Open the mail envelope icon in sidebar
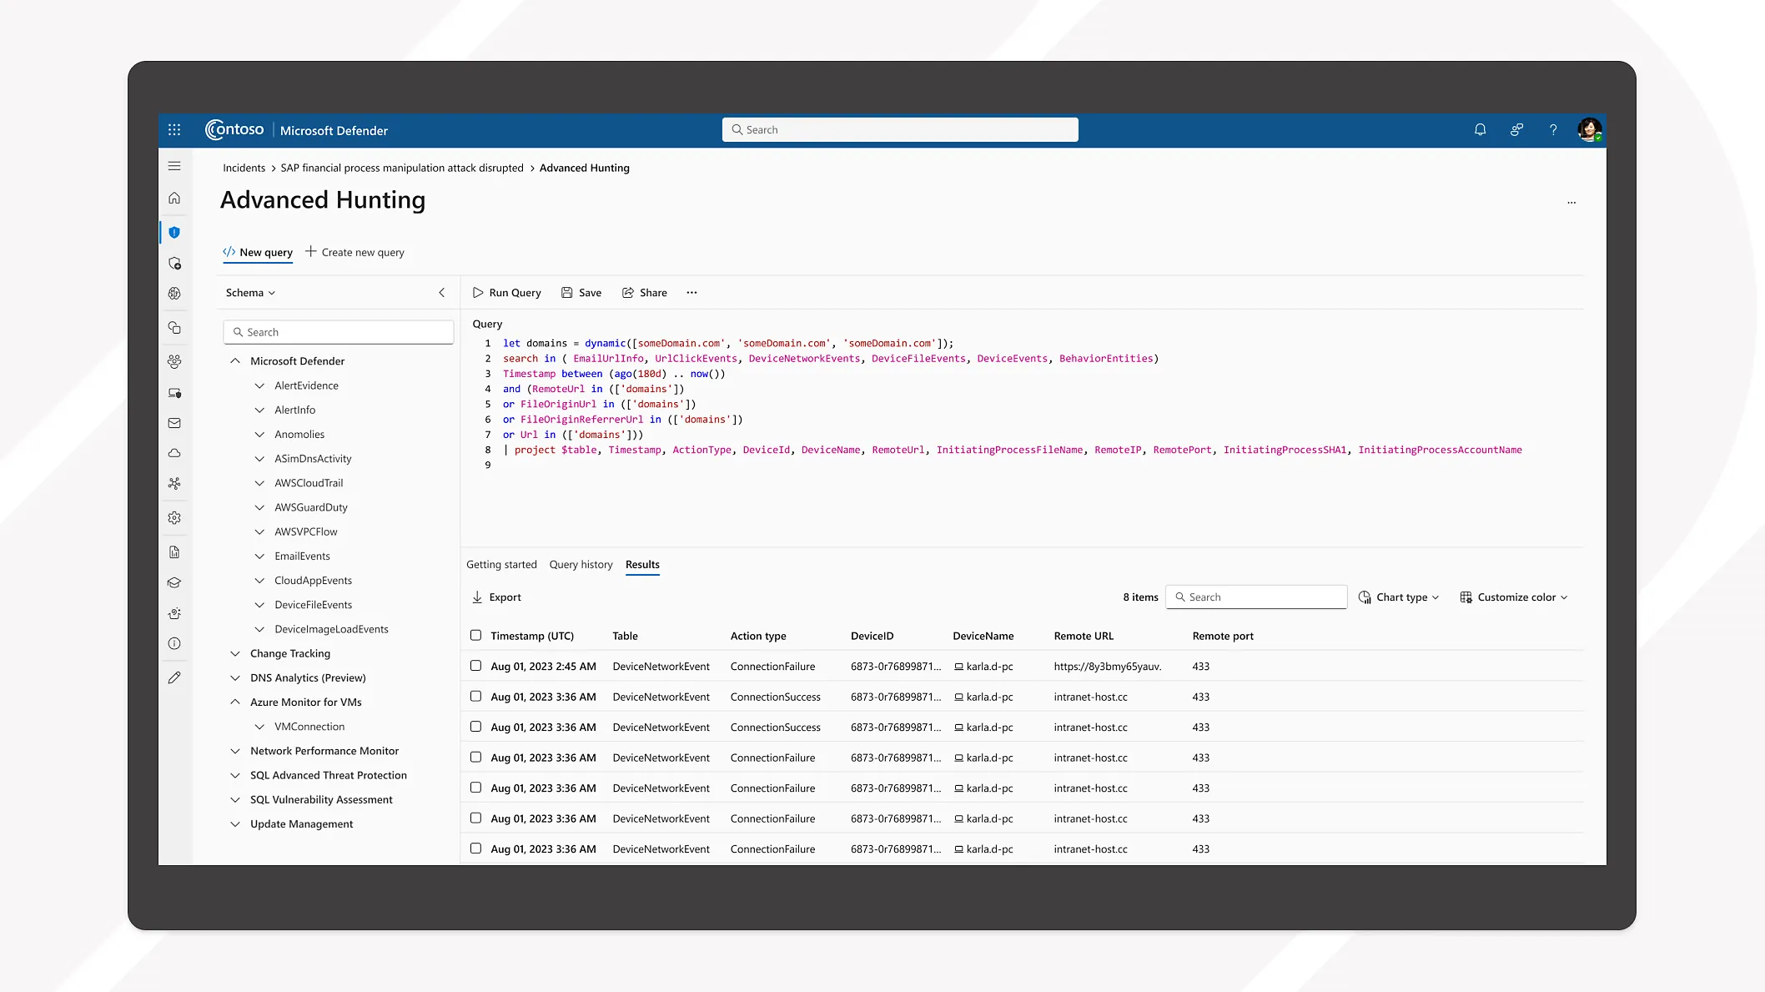Viewport: 1765px width, 992px height. pyautogui.click(x=174, y=423)
